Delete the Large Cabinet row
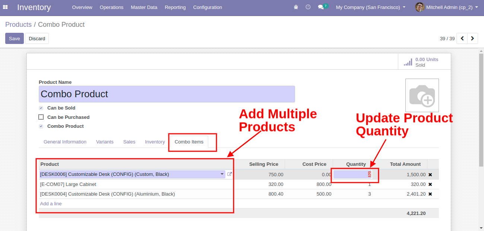 tap(430, 184)
